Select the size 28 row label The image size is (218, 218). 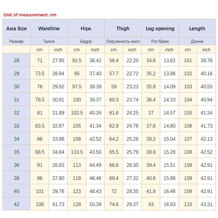(17, 60)
